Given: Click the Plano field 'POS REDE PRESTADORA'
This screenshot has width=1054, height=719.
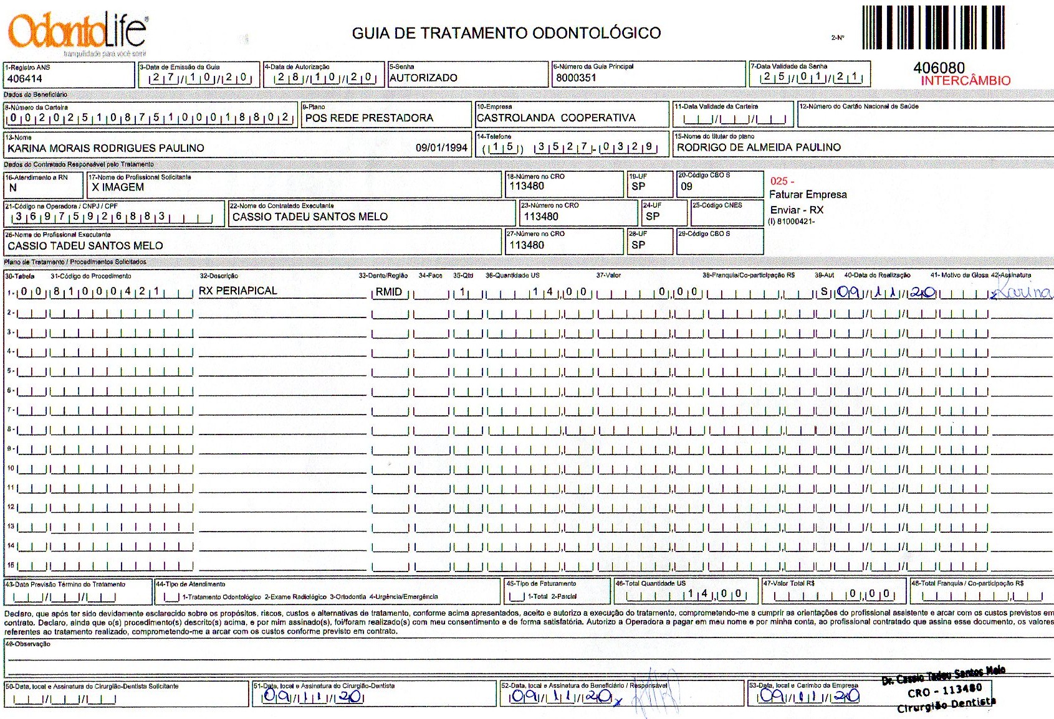Looking at the screenshot, I should tap(386, 115).
